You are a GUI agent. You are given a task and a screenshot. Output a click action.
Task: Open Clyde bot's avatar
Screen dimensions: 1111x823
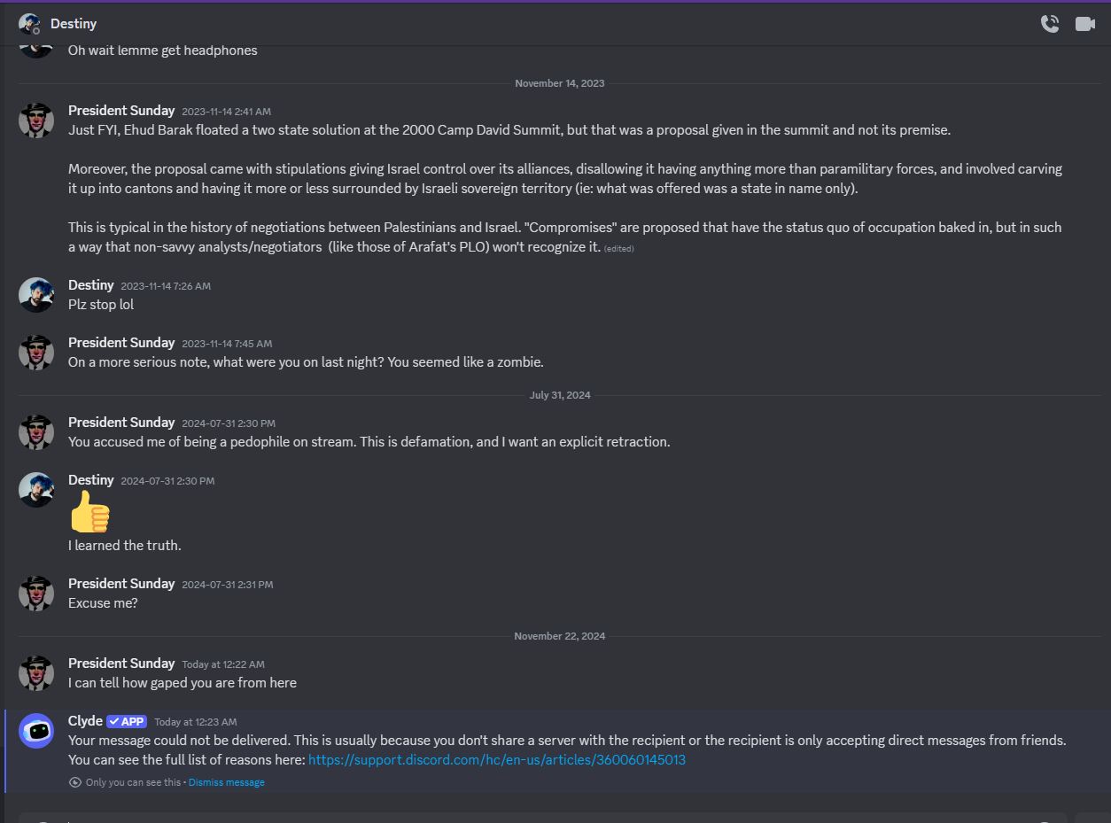click(36, 731)
